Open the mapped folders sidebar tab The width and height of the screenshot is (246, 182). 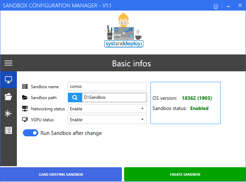8,97
